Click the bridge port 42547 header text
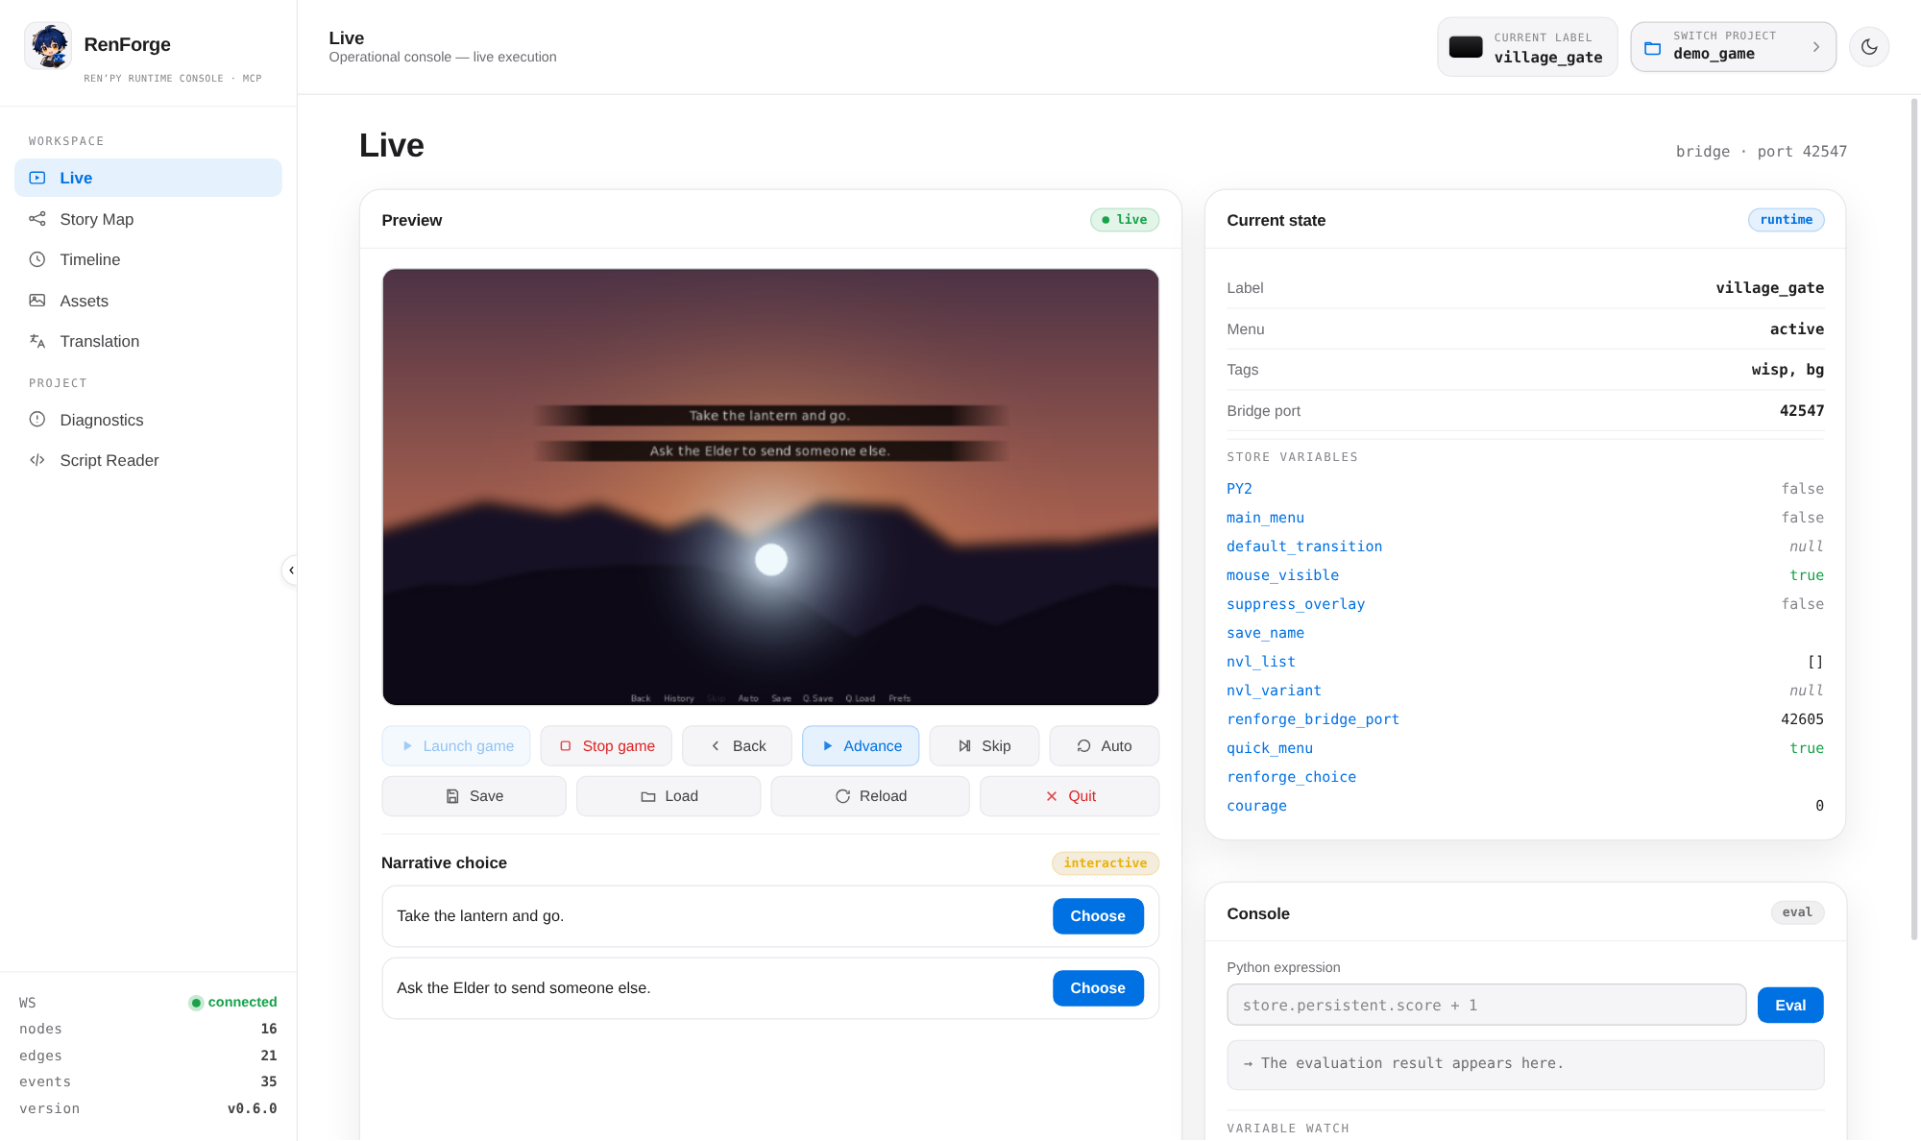1921x1141 pixels. tap(1762, 152)
